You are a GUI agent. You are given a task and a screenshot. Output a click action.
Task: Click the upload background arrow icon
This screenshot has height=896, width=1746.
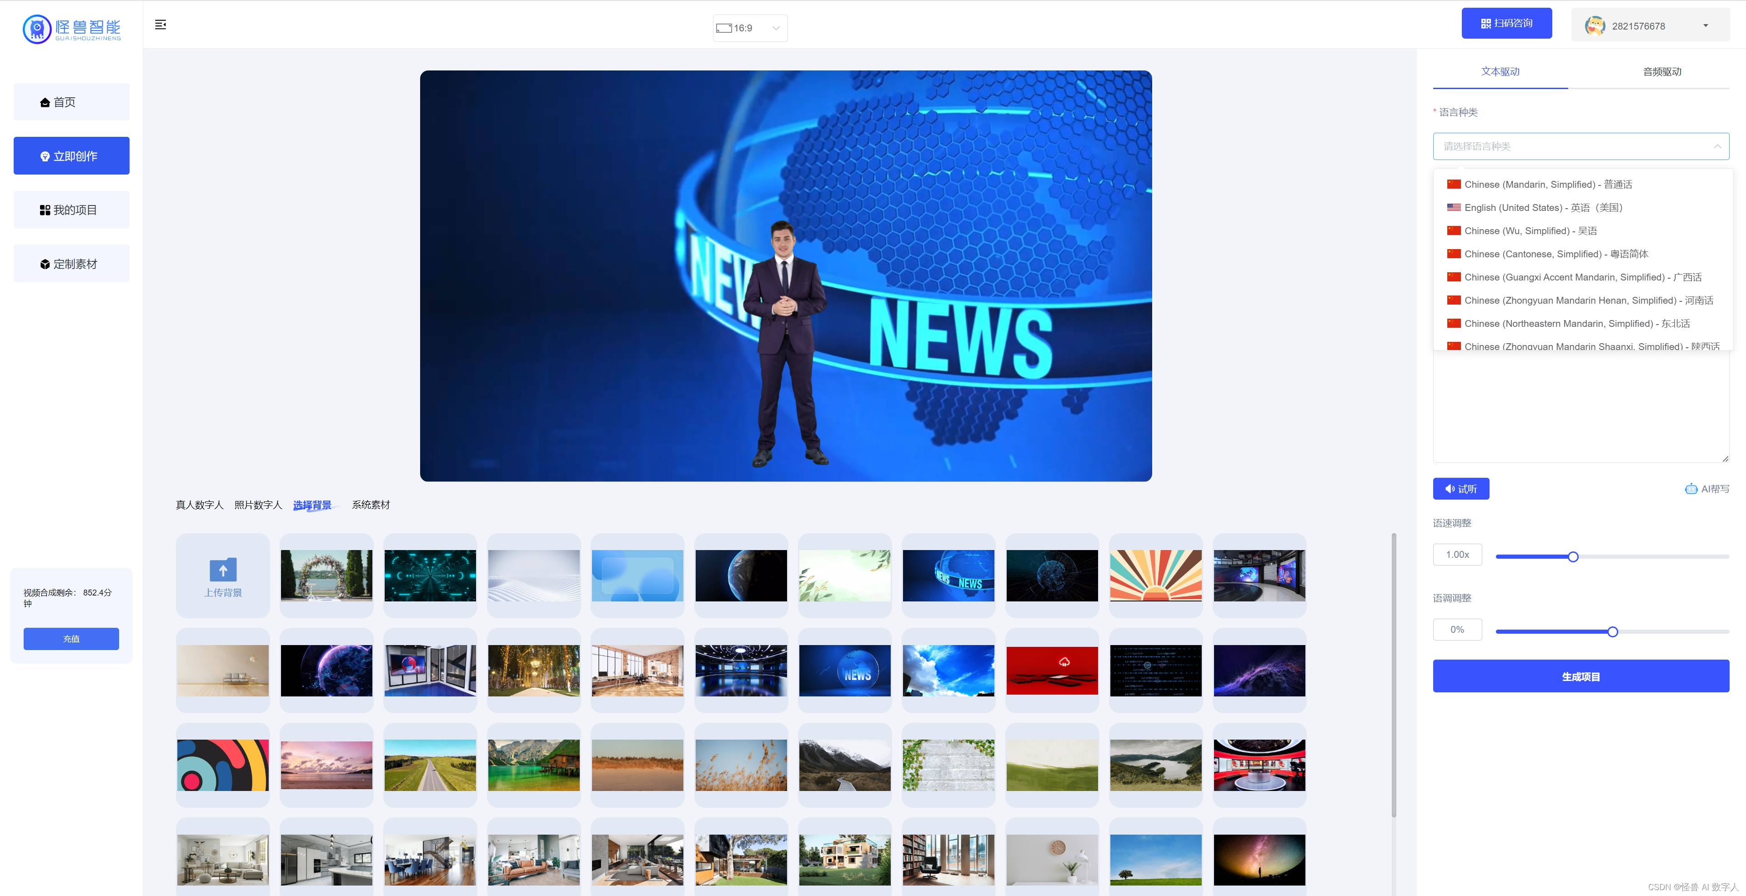pyautogui.click(x=223, y=570)
